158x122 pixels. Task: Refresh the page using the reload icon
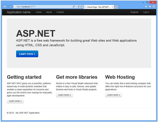click(81, 7)
